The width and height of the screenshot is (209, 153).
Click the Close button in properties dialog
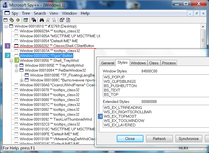point(130,139)
